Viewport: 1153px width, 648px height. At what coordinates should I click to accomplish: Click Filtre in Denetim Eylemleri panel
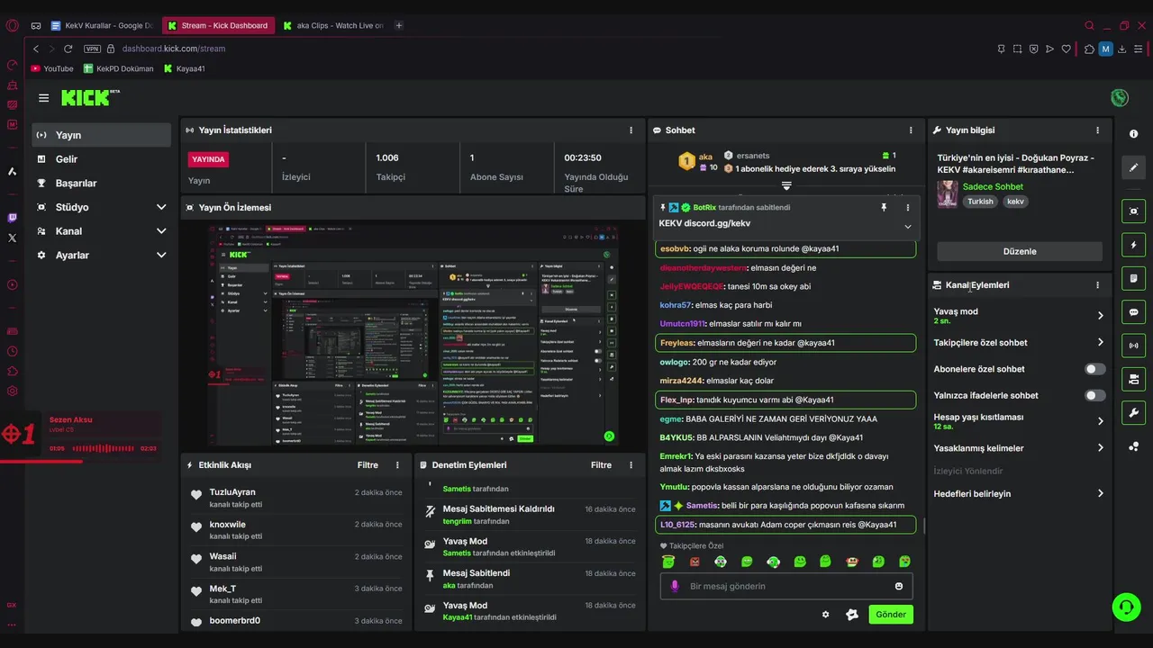[x=601, y=465]
